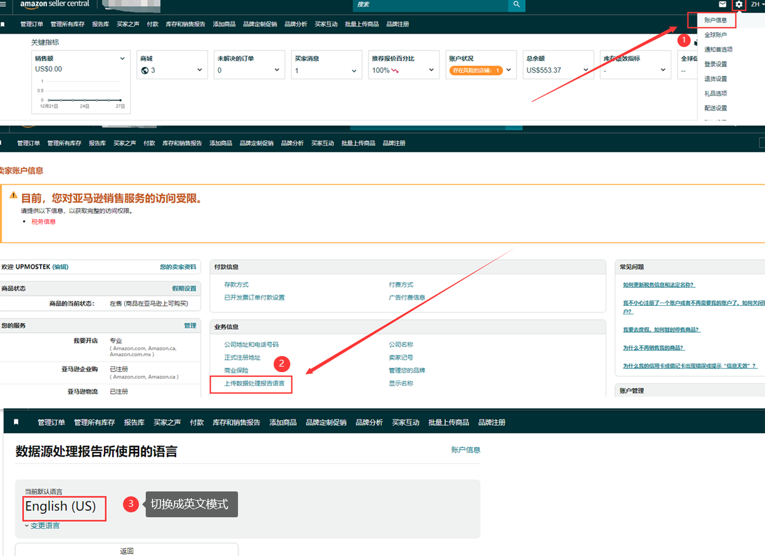
Task: Click the warning triangle icon in the alert banner
Action: pos(14,196)
